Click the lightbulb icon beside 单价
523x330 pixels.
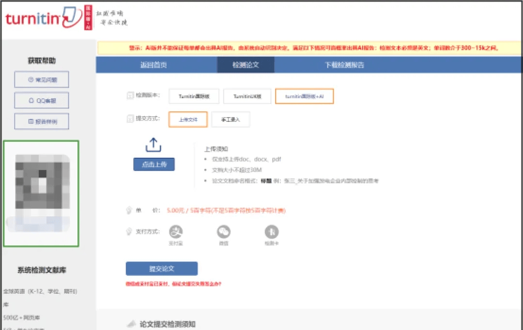(129, 210)
